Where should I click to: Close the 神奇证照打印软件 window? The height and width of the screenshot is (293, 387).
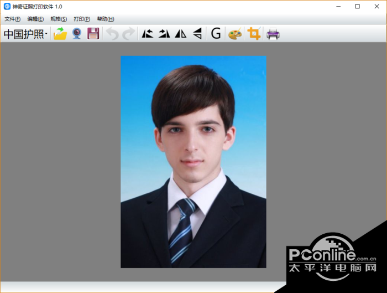pos(376,7)
